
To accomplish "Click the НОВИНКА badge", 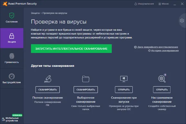I will (x=17, y=115).
